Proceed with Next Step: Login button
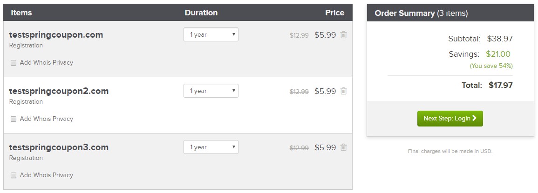This screenshot has width=538, height=193. point(450,118)
